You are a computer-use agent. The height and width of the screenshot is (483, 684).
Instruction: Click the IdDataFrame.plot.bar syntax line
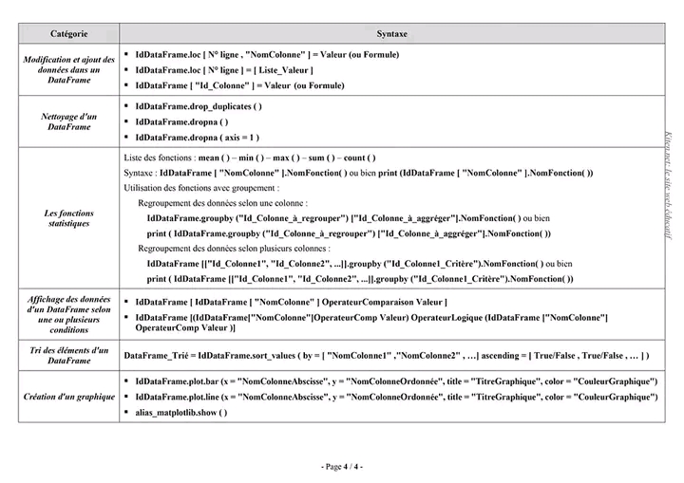click(x=396, y=381)
